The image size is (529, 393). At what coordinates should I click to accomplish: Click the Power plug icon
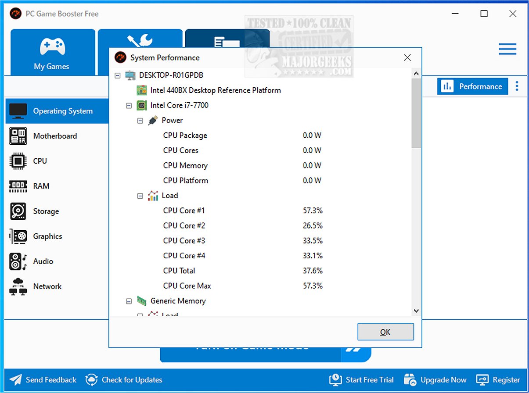[153, 120]
